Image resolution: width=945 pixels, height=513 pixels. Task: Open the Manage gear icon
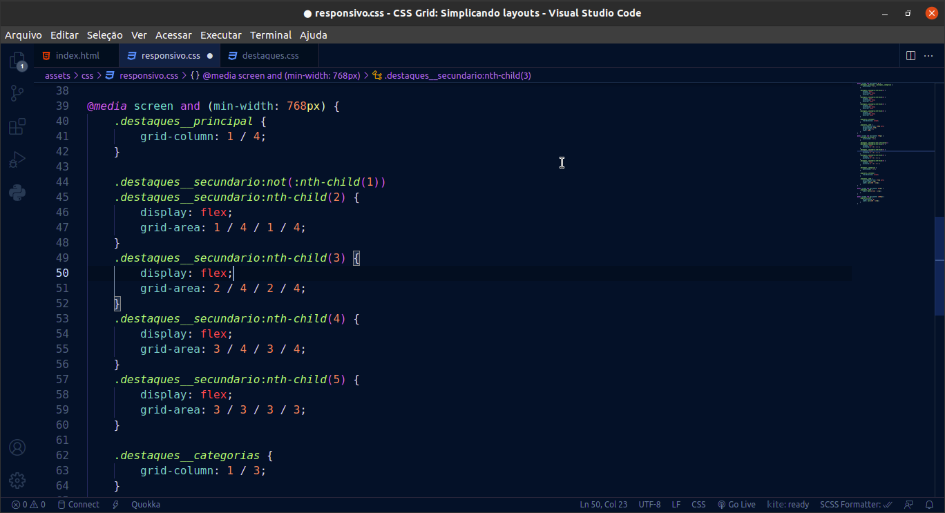17,481
